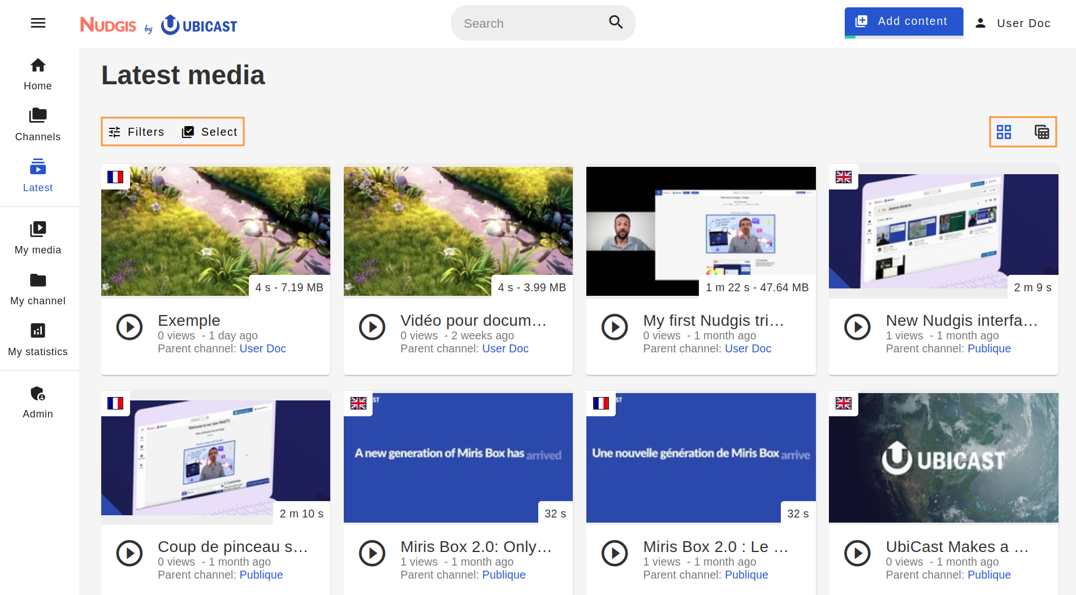Screen dimensions: 1076x595
Task: Open Publique link under Miris Box 2.0: Only…
Action: click(504, 575)
